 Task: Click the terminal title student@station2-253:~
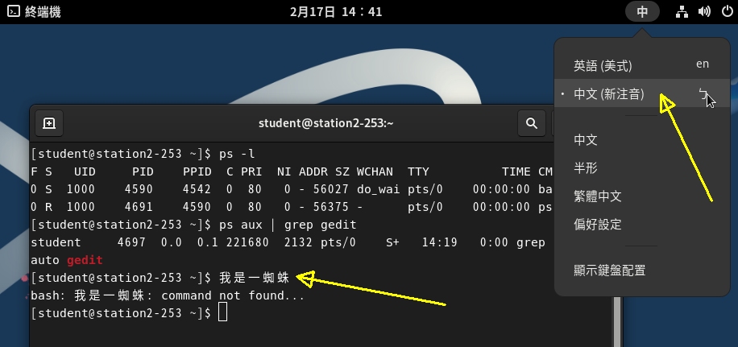325,123
